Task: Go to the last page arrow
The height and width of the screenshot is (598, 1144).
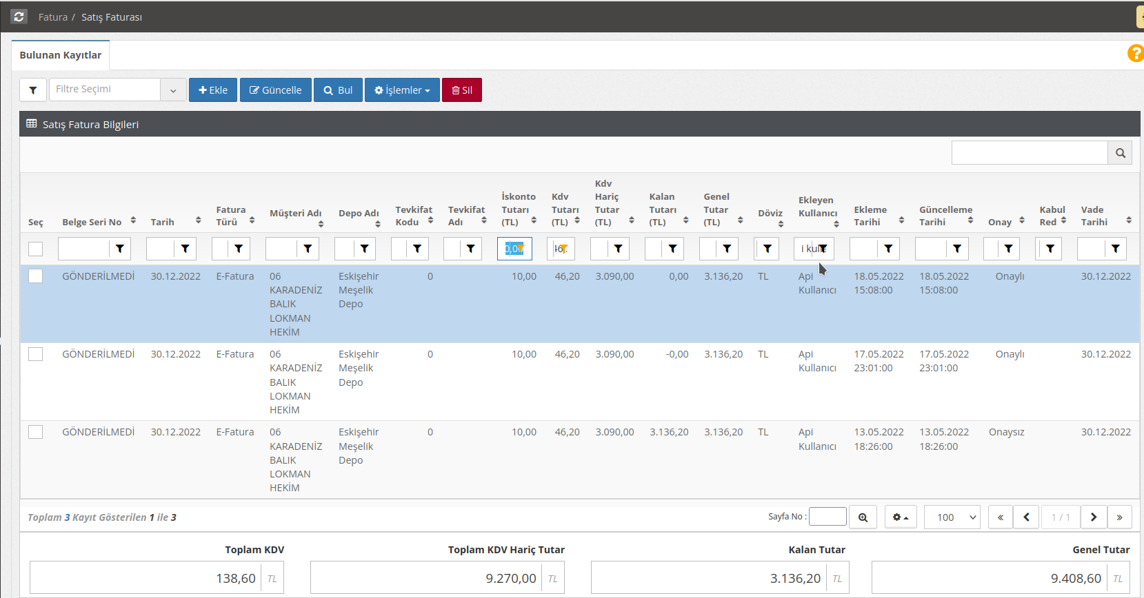Action: tap(1119, 517)
